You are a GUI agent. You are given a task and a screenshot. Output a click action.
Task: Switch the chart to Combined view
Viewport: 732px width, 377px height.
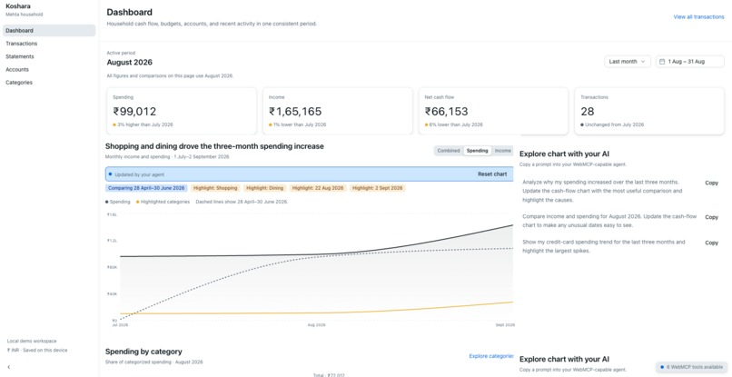pos(448,151)
